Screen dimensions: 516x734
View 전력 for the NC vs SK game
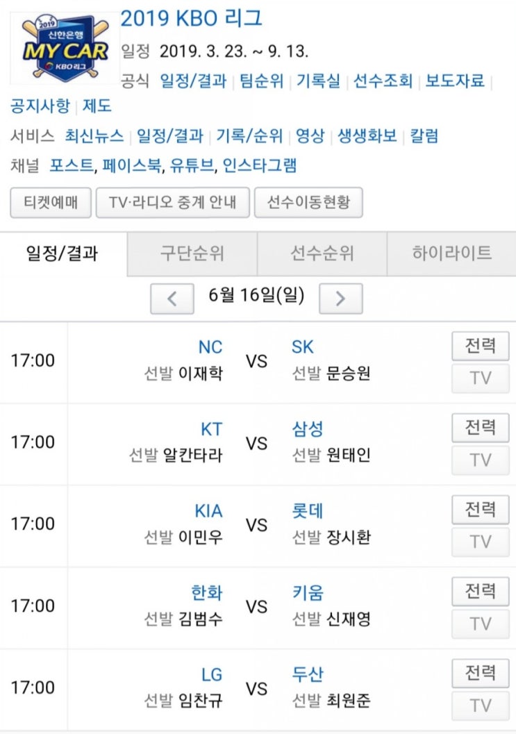(480, 347)
